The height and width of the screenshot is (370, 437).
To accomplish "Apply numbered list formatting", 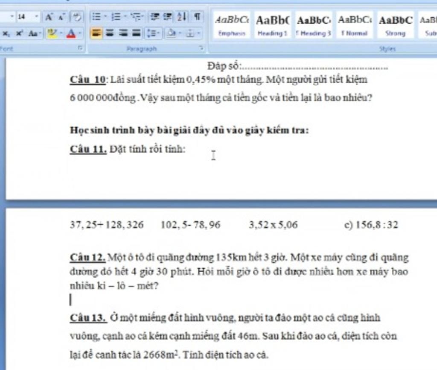I will 116,17.
